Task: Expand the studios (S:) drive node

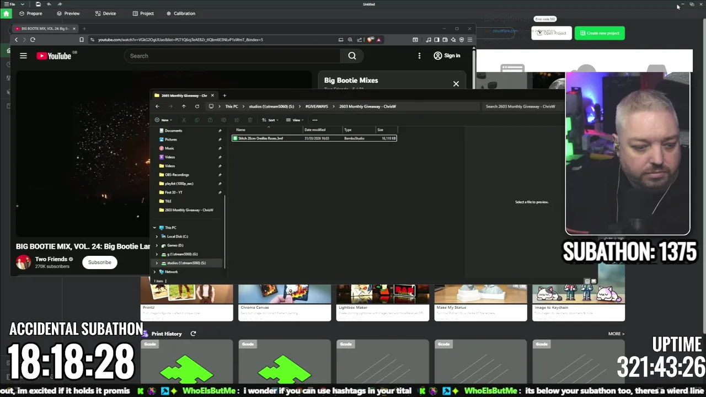Action: point(157,263)
